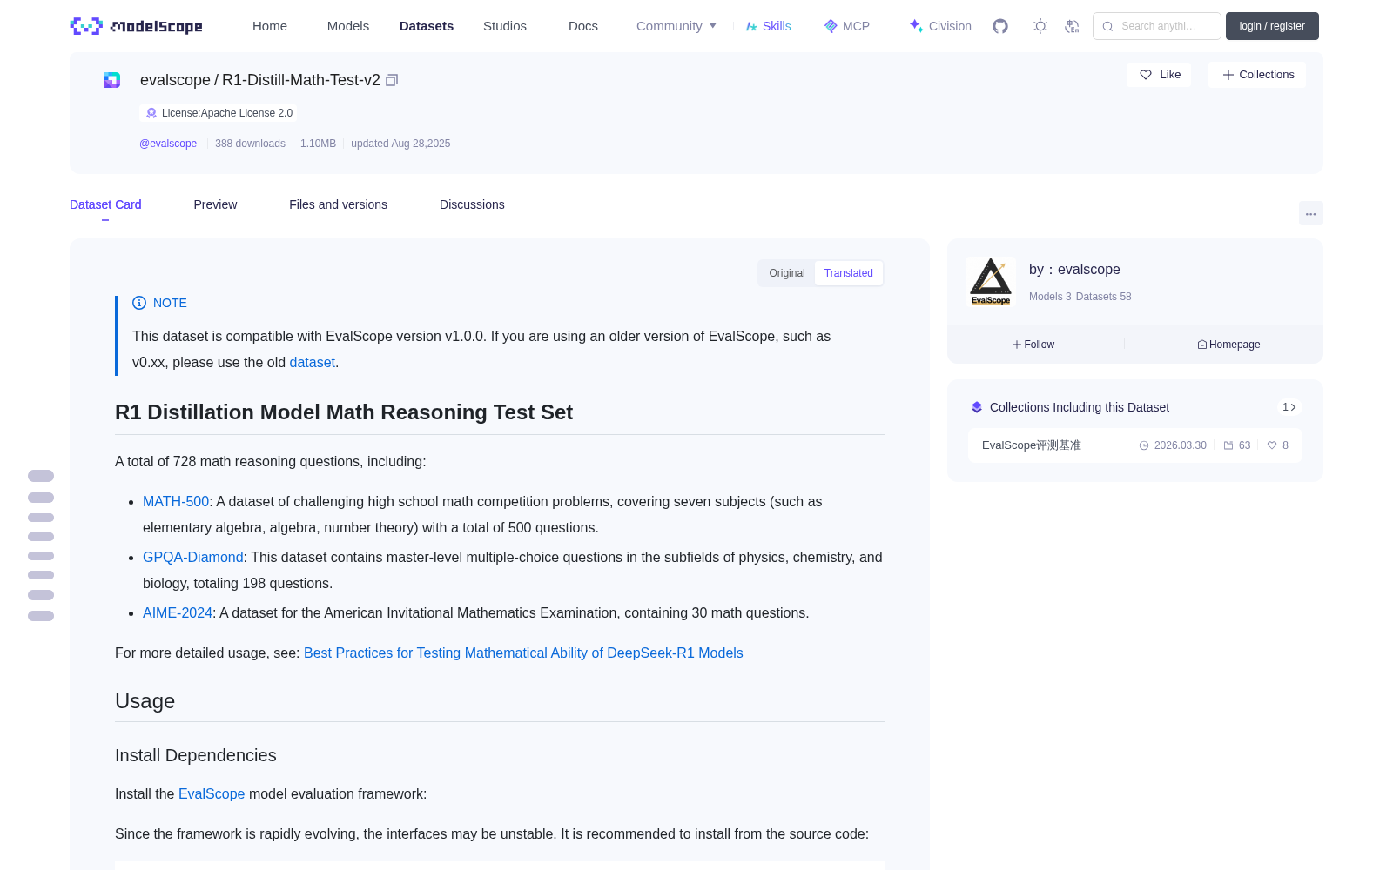Viewport: 1393px width, 870px height.
Task: Click the ModelScope logo
Action: [x=136, y=26]
